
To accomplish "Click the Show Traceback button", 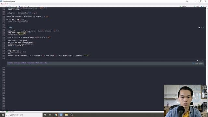I will [x=199, y=63].
